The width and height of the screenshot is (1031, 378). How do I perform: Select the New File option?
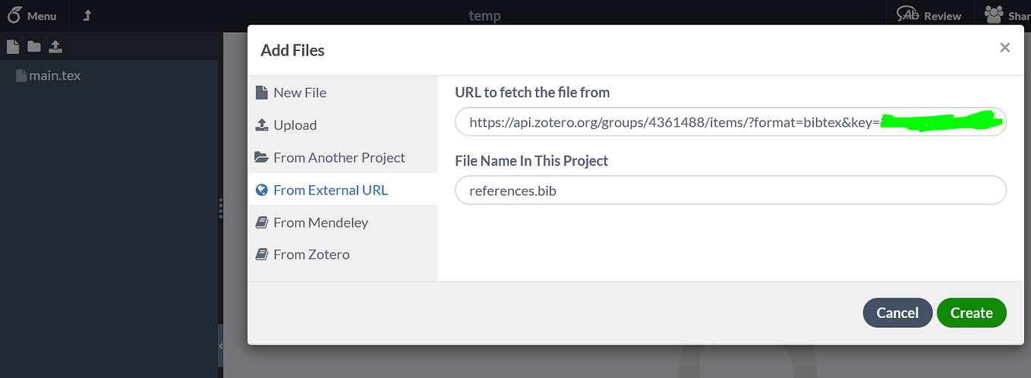coord(299,93)
